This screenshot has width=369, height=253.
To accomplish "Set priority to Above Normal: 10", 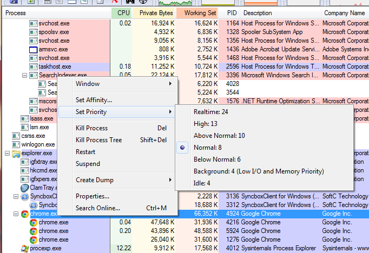I will point(264,136).
